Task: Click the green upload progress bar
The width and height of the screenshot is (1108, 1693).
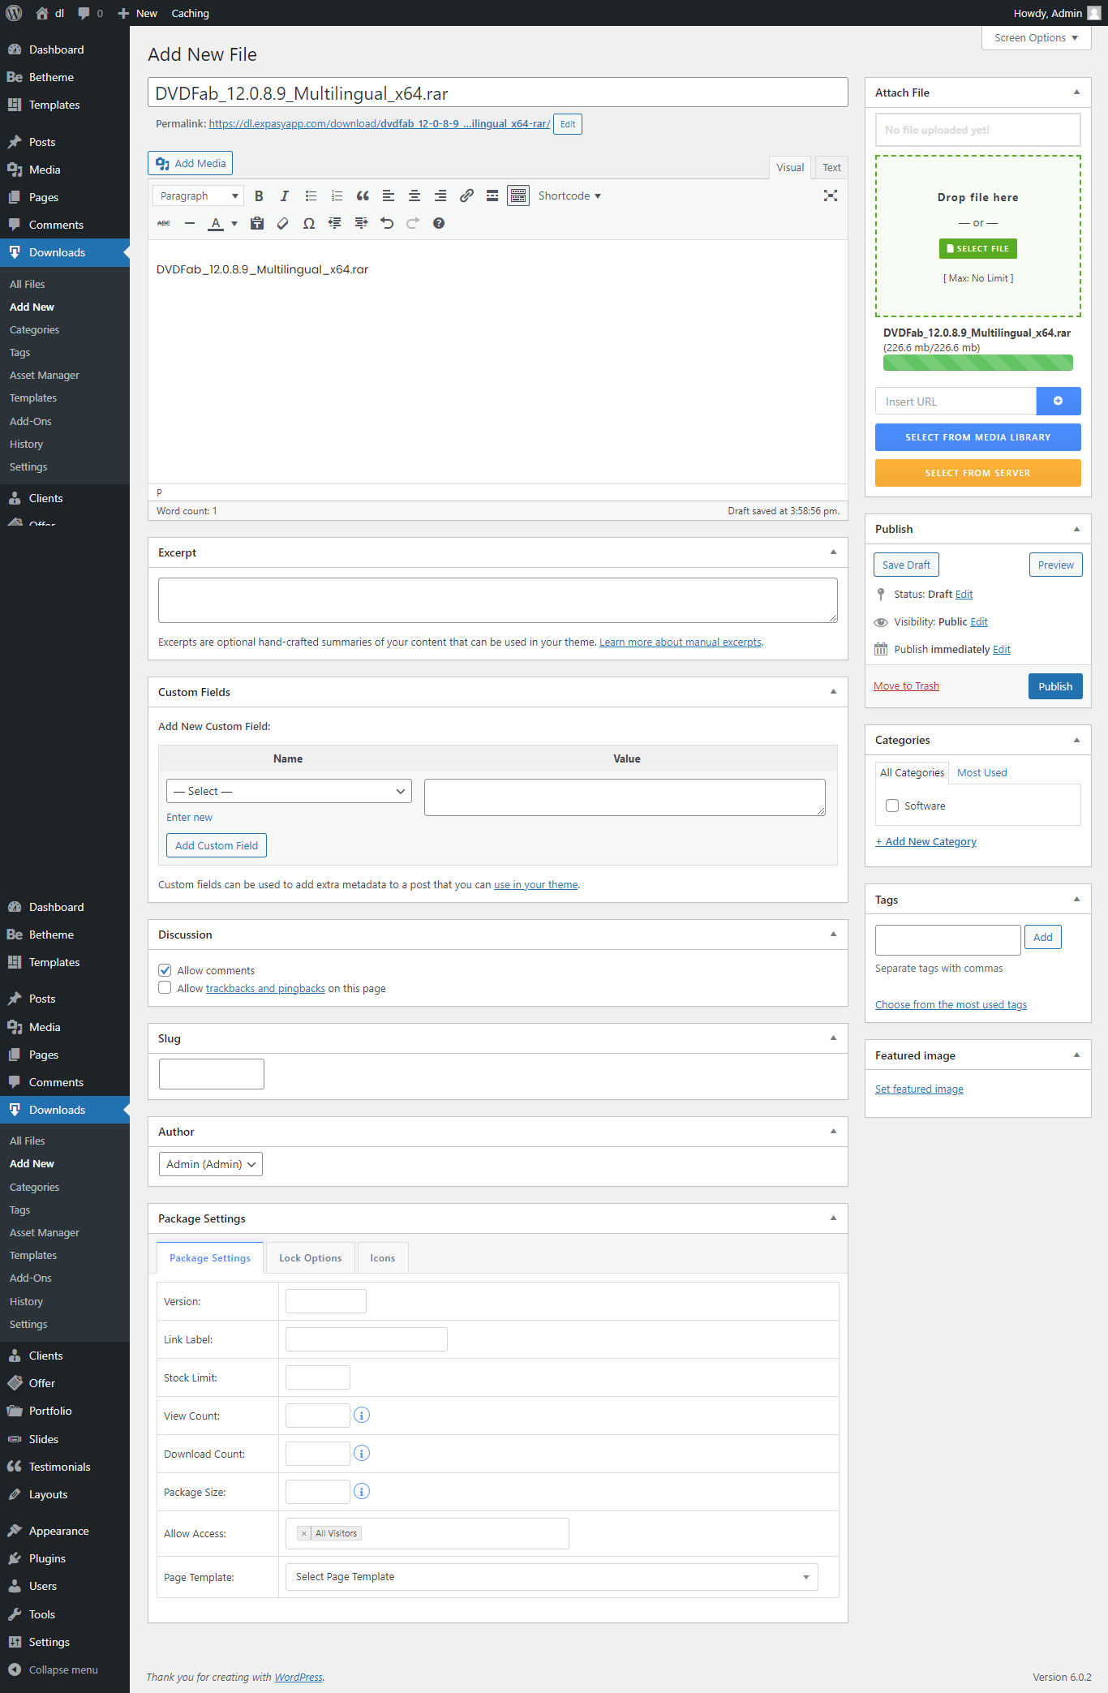Action: 977,363
